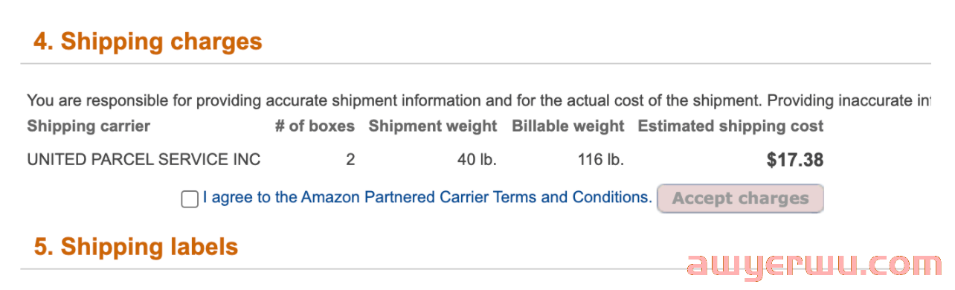This screenshot has height=290, width=955.
Task: Select the 5. Shipping labels section heading
Action: (135, 246)
